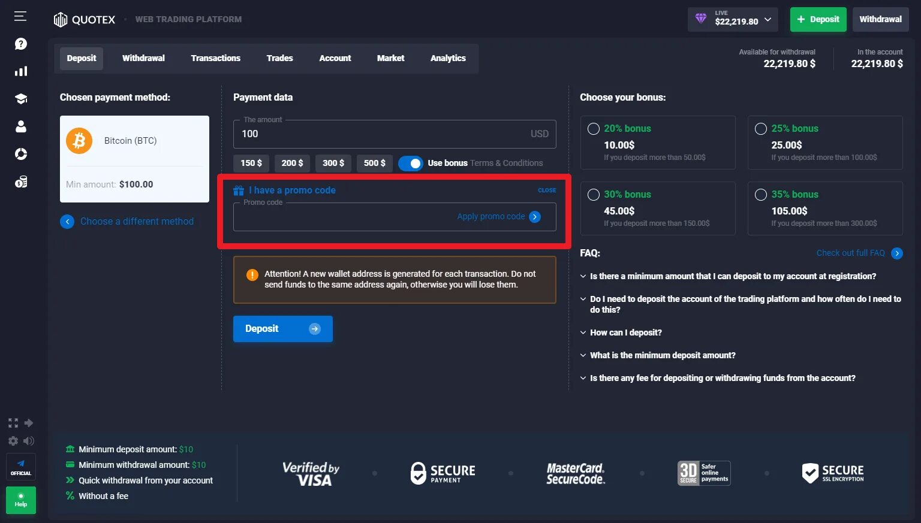Screen dimensions: 921x523
Task: Open the support question-mark icon in sidebar
Action: pyautogui.click(x=20, y=44)
